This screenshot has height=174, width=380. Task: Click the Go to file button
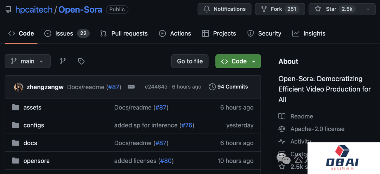click(190, 61)
